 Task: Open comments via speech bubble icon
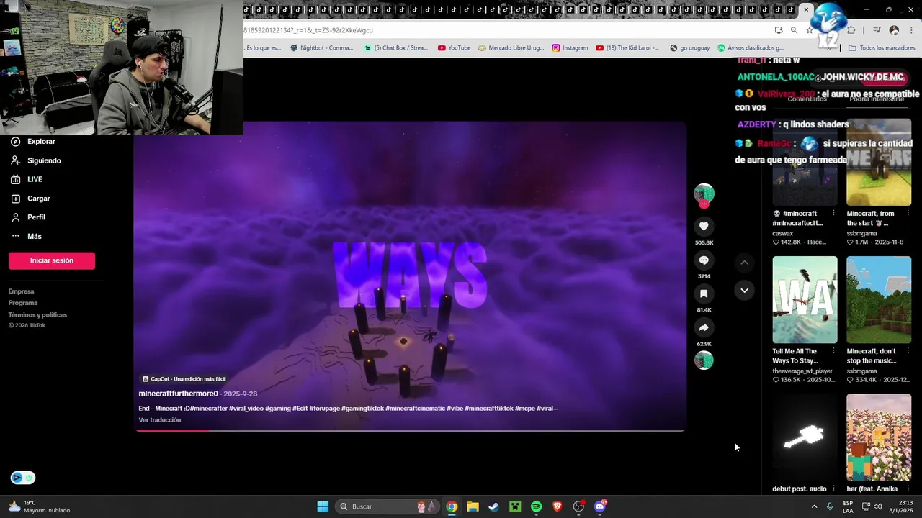(x=704, y=260)
